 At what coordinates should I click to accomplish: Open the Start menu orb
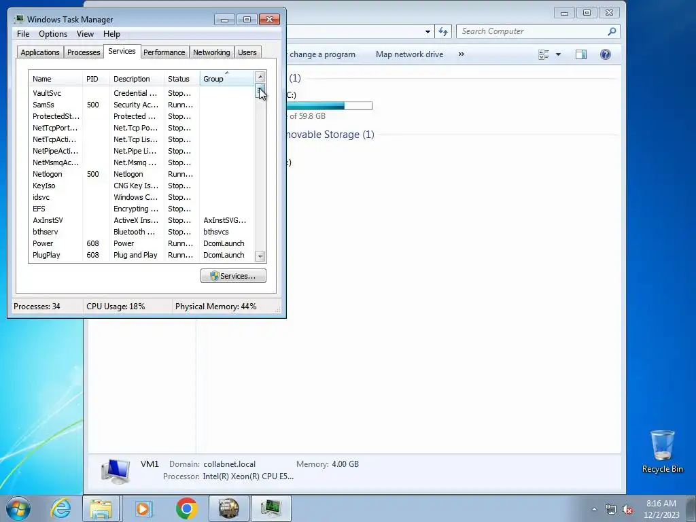click(18, 508)
